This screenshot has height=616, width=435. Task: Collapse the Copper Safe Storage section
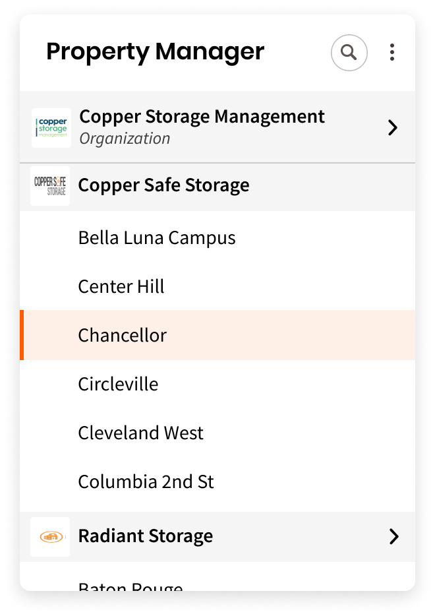[164, 185]
